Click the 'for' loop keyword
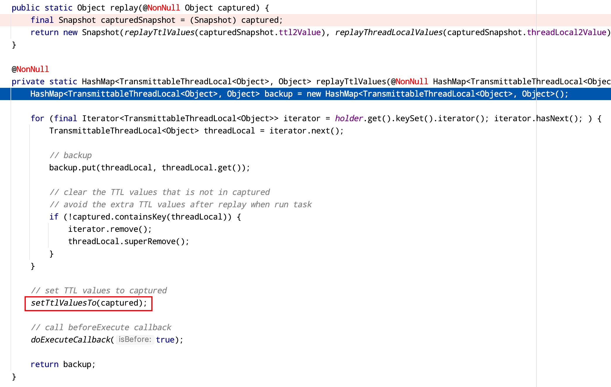Image resolution: width=611 pixels, height=387 pixels. click(x=37, y=119)
